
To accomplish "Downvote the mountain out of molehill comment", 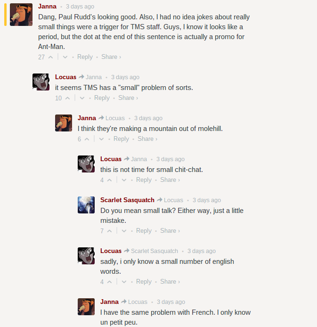I will [101, 139].
